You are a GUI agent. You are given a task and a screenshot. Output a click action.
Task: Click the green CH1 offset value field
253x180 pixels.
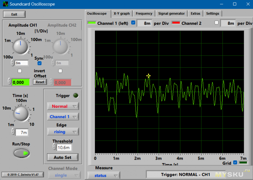coord(21,82)
